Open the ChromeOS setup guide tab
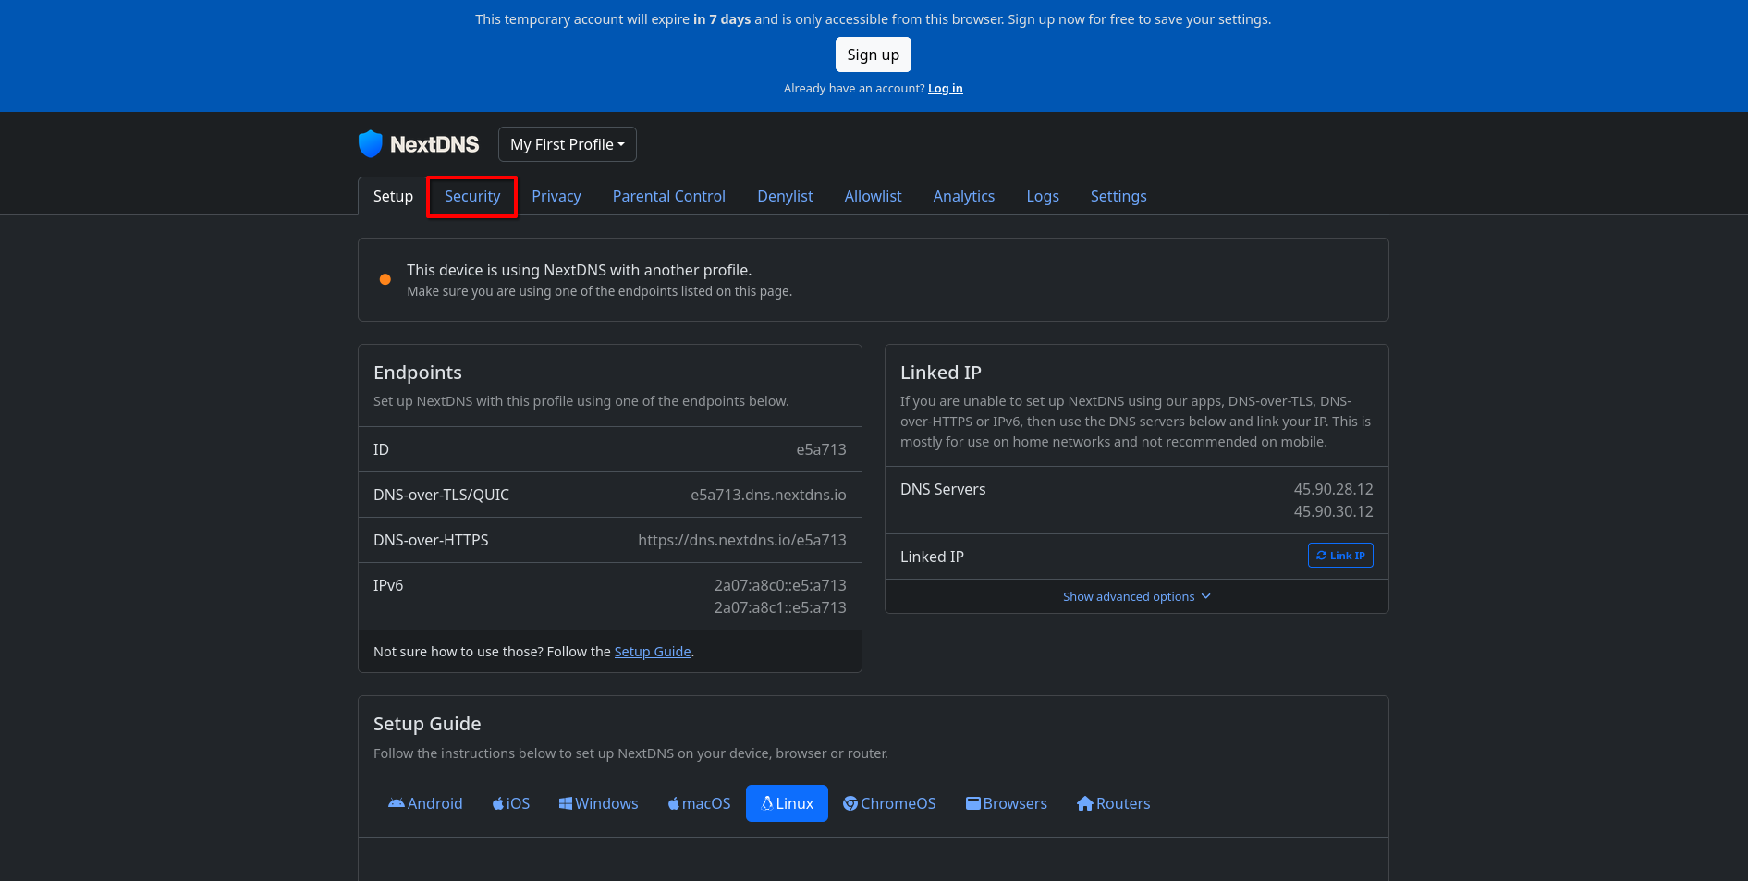Screen dimensions: 1748x881 click(889, 803)
